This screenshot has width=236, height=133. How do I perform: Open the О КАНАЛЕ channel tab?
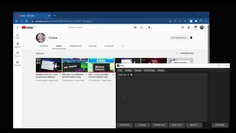pos(109,46)
